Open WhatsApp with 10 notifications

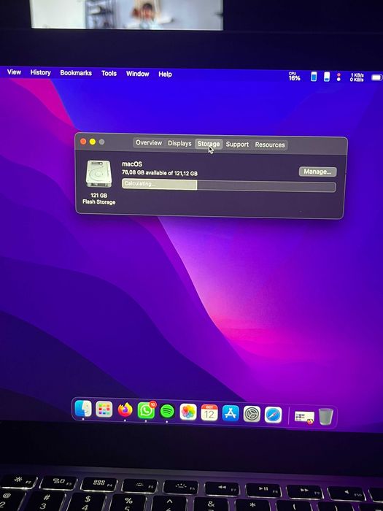click(x=146, y=410)
